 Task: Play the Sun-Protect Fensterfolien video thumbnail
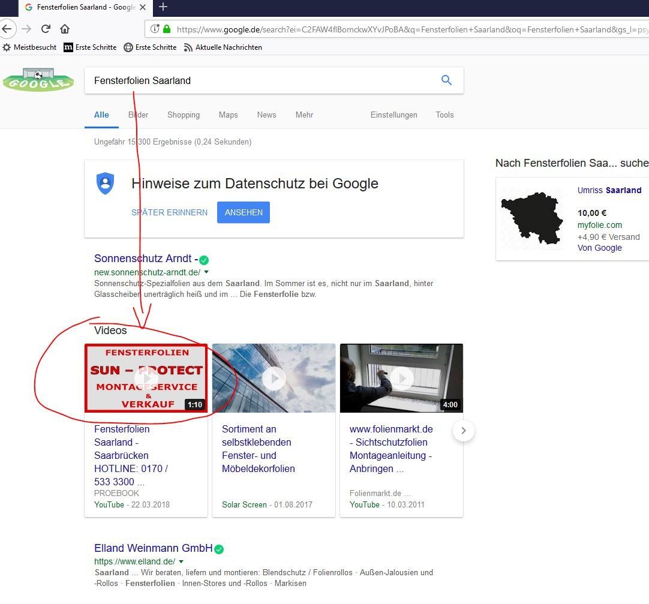click(146, 378)
